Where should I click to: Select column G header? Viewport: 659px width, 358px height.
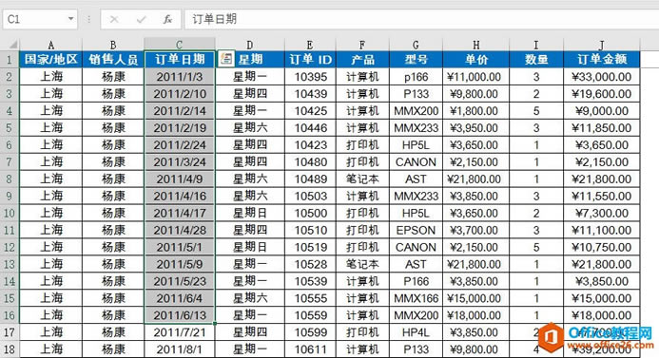click(416, 45)
